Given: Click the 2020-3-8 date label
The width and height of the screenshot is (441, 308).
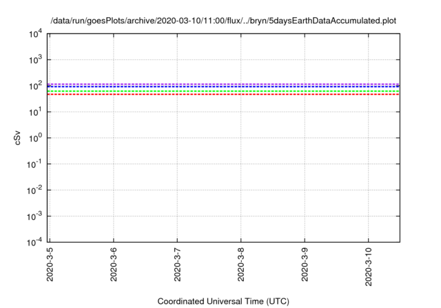Looking at the screenshot, I should [241, 264].
